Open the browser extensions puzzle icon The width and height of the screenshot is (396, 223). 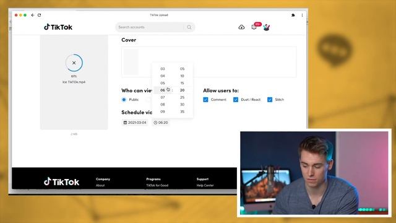coord(293,15)
